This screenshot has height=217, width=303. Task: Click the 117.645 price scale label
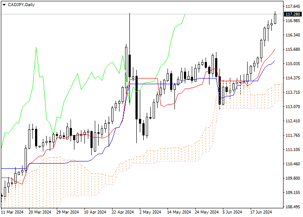tap(293, 7)
